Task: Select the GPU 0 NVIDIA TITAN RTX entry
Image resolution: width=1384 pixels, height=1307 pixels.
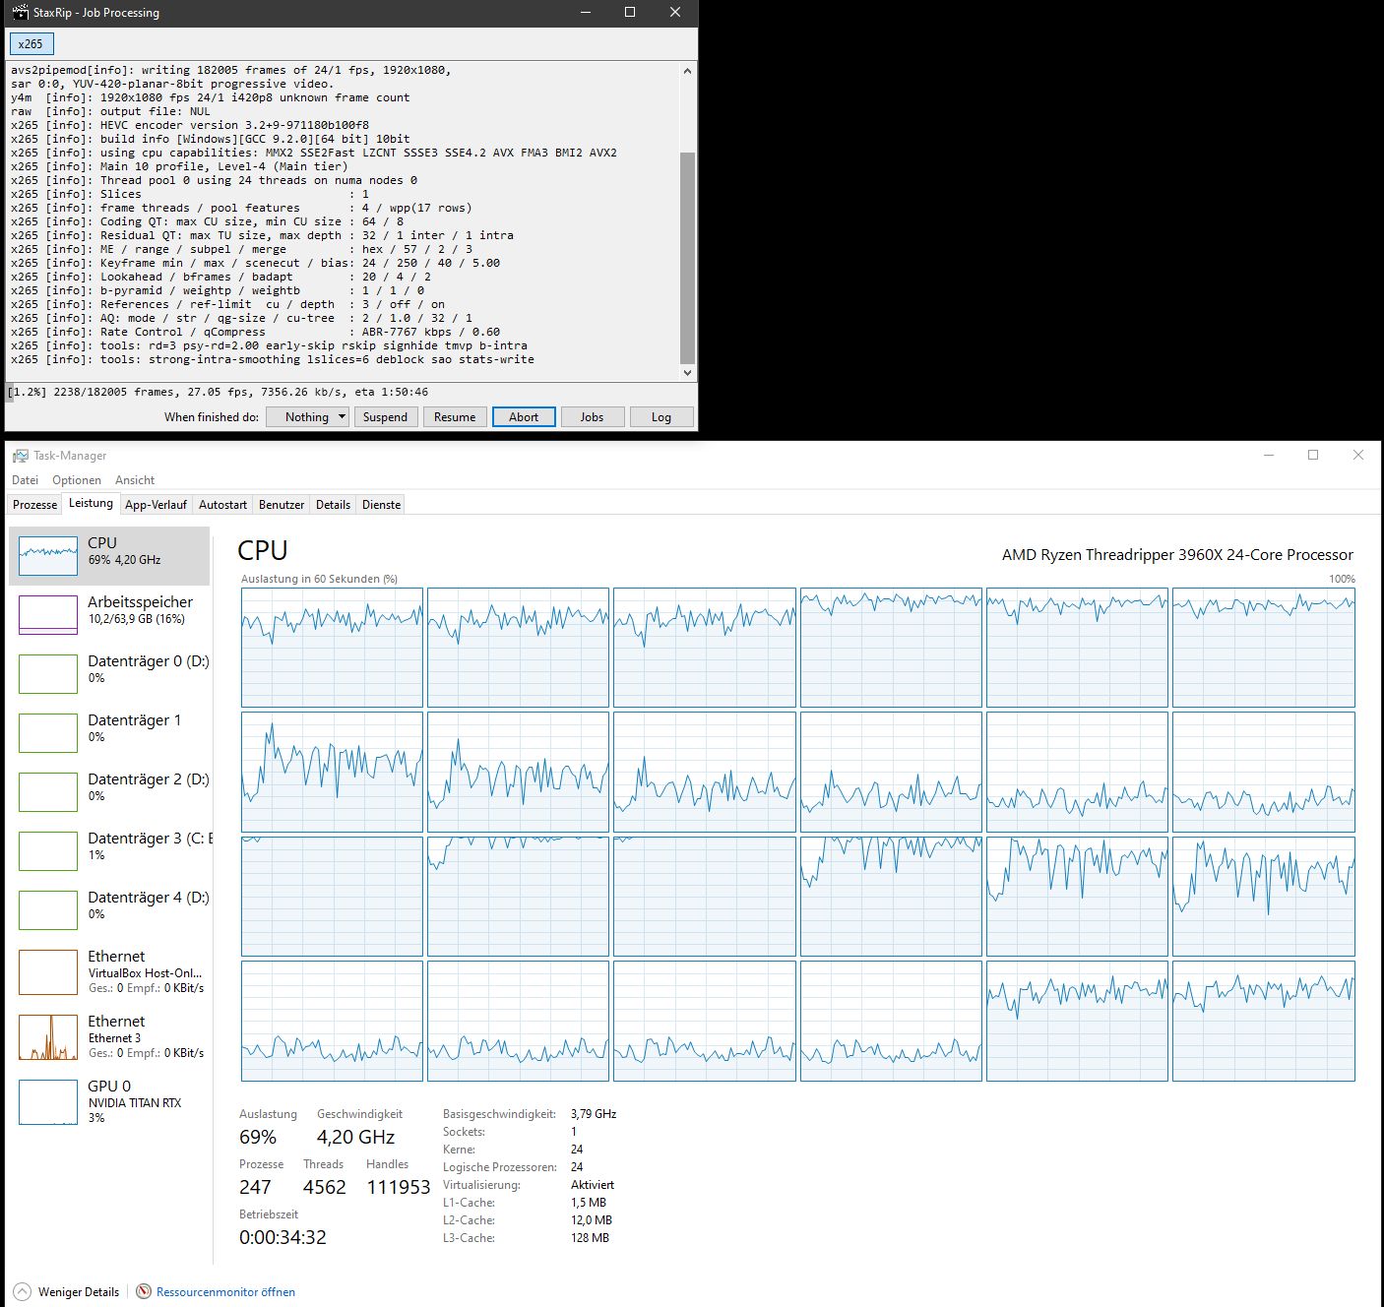Action: 109,1101
